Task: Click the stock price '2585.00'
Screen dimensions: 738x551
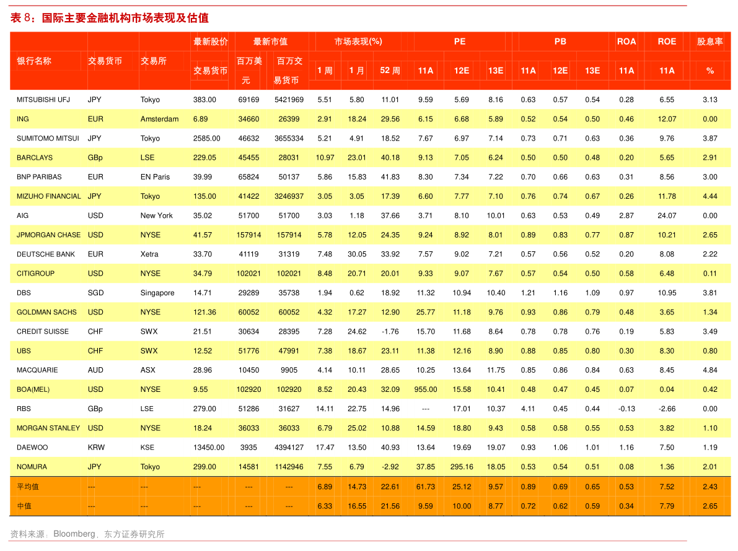Action: pyautogui.click(x=206, y=138)
